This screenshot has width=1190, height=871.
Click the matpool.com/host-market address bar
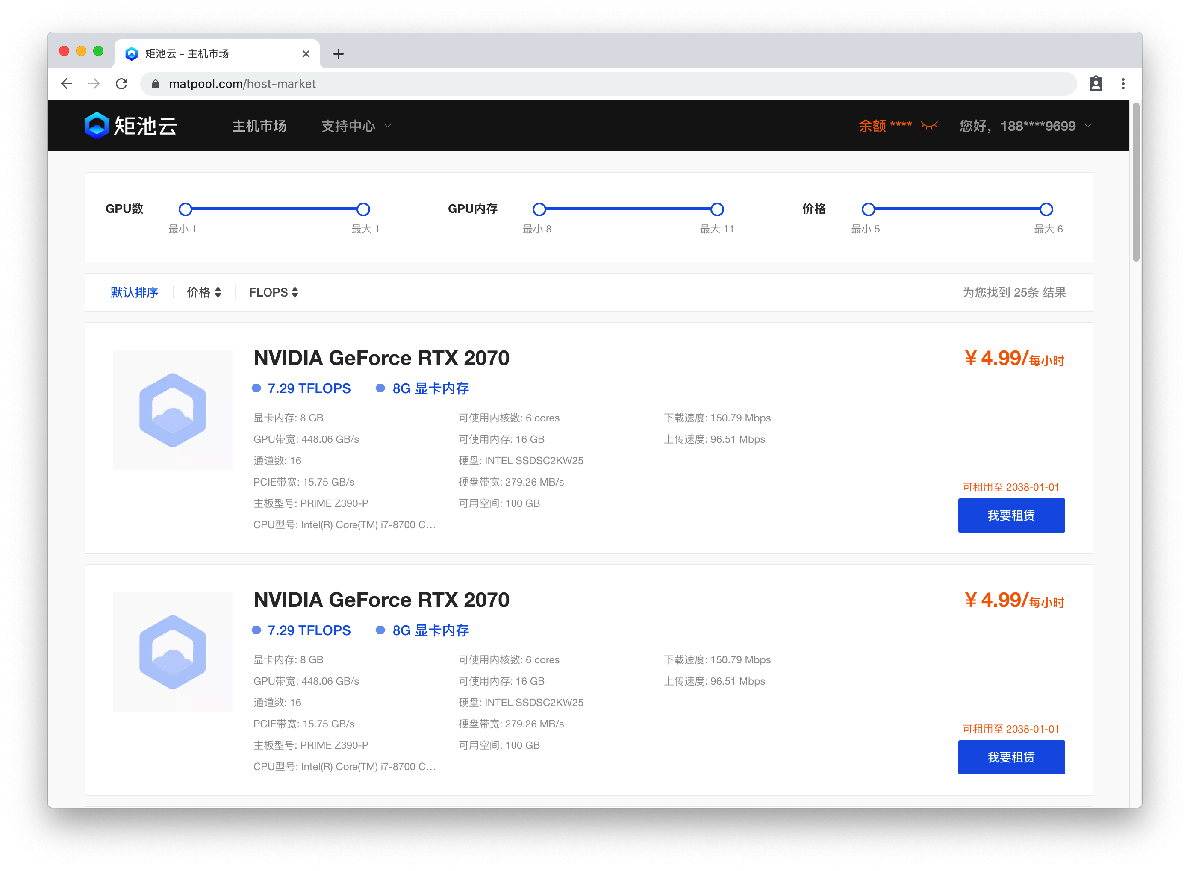[608, 84]
